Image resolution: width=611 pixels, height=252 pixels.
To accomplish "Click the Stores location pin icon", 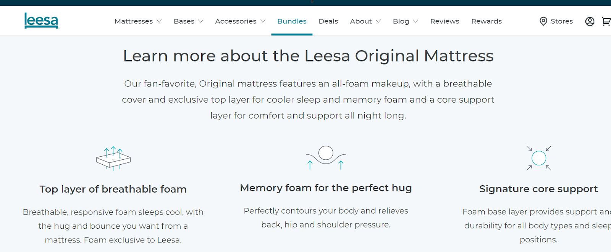I will pos(543,21).
